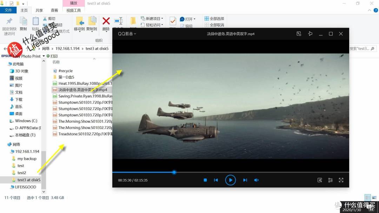
Task: Select Saving.Private.Ryan.1998 file
Action: click(82, 96)
